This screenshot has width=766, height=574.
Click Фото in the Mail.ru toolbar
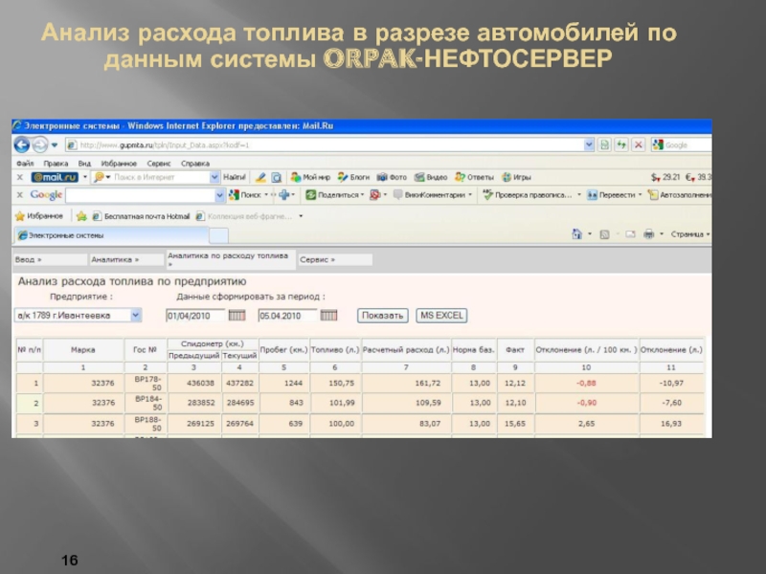click(393, 177)
